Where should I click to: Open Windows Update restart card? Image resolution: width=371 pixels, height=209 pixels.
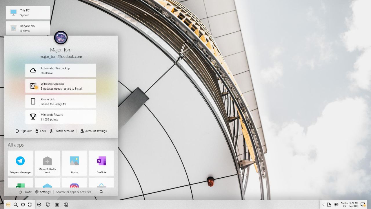tap(61, 86)
